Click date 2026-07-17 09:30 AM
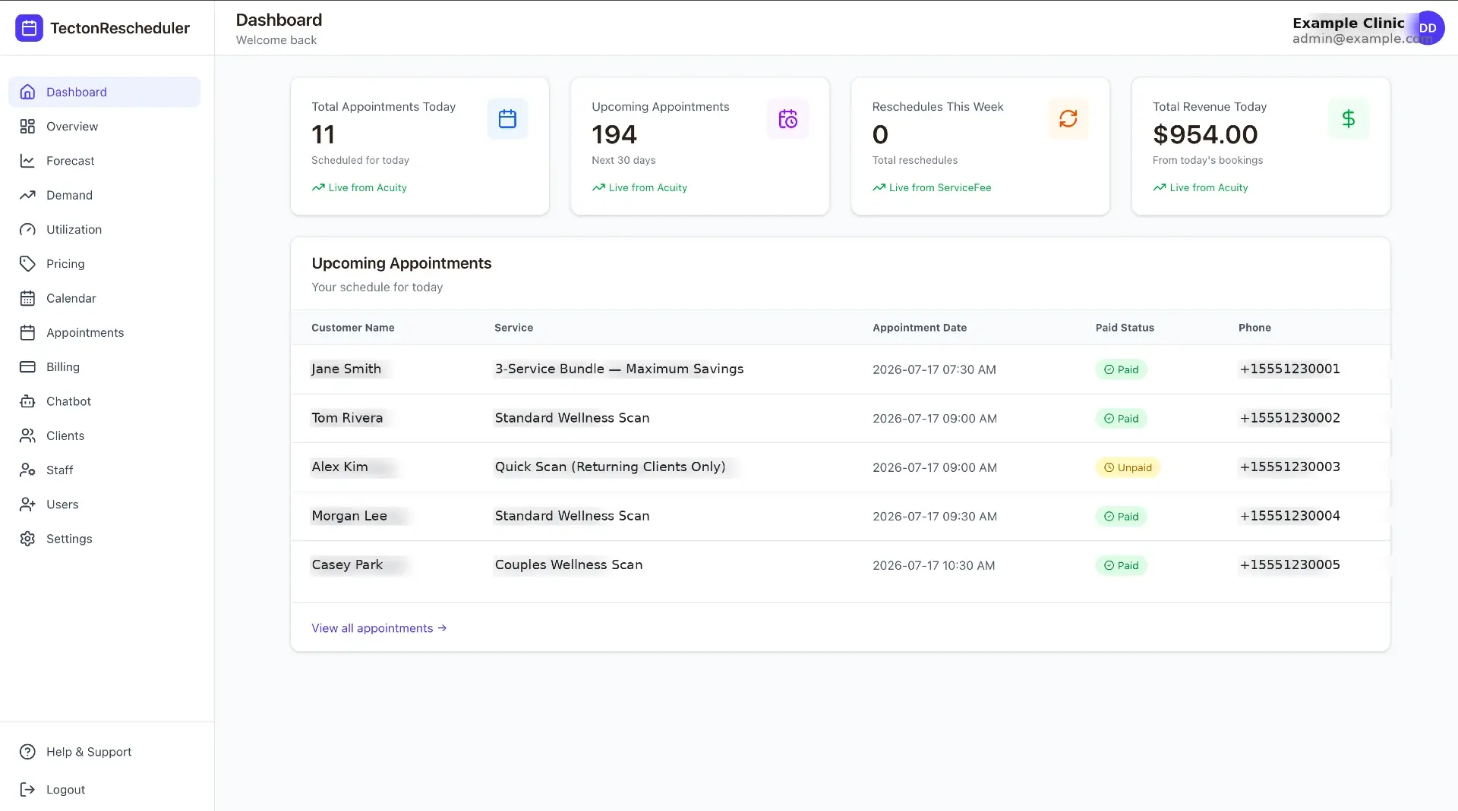 coord(935,517)
